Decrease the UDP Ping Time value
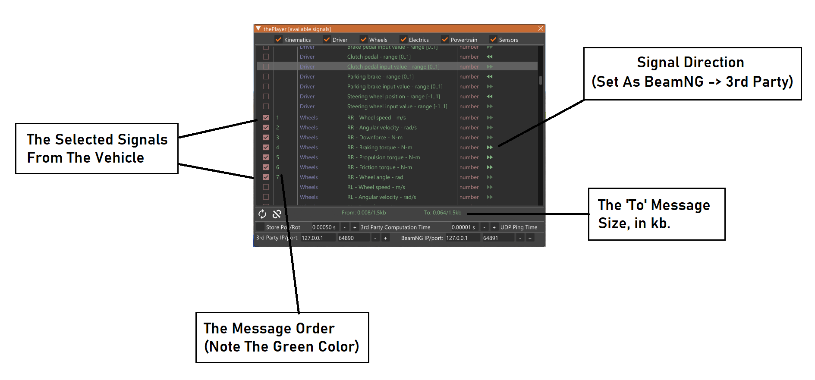This screenshot has height=380, width=815. tap(485, 227)
